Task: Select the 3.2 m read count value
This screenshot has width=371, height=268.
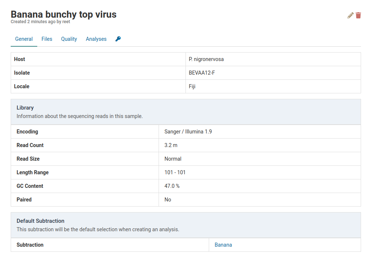Action: pos(171,145)
